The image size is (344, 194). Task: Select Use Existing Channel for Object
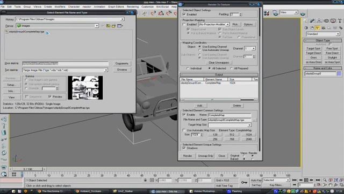pyautogui.click(x=199, y=47)
